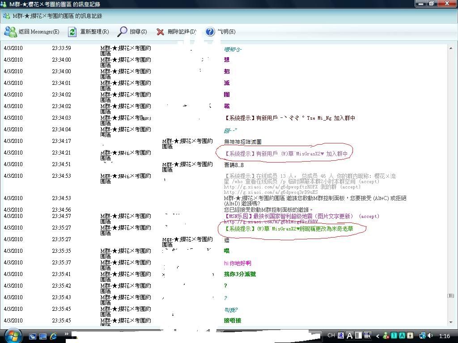Launch Internet Explorer from quick launch

pyautogui.click(x=54, y=336)
